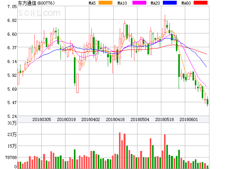Click the MA10 legend label

coord(122,3)
